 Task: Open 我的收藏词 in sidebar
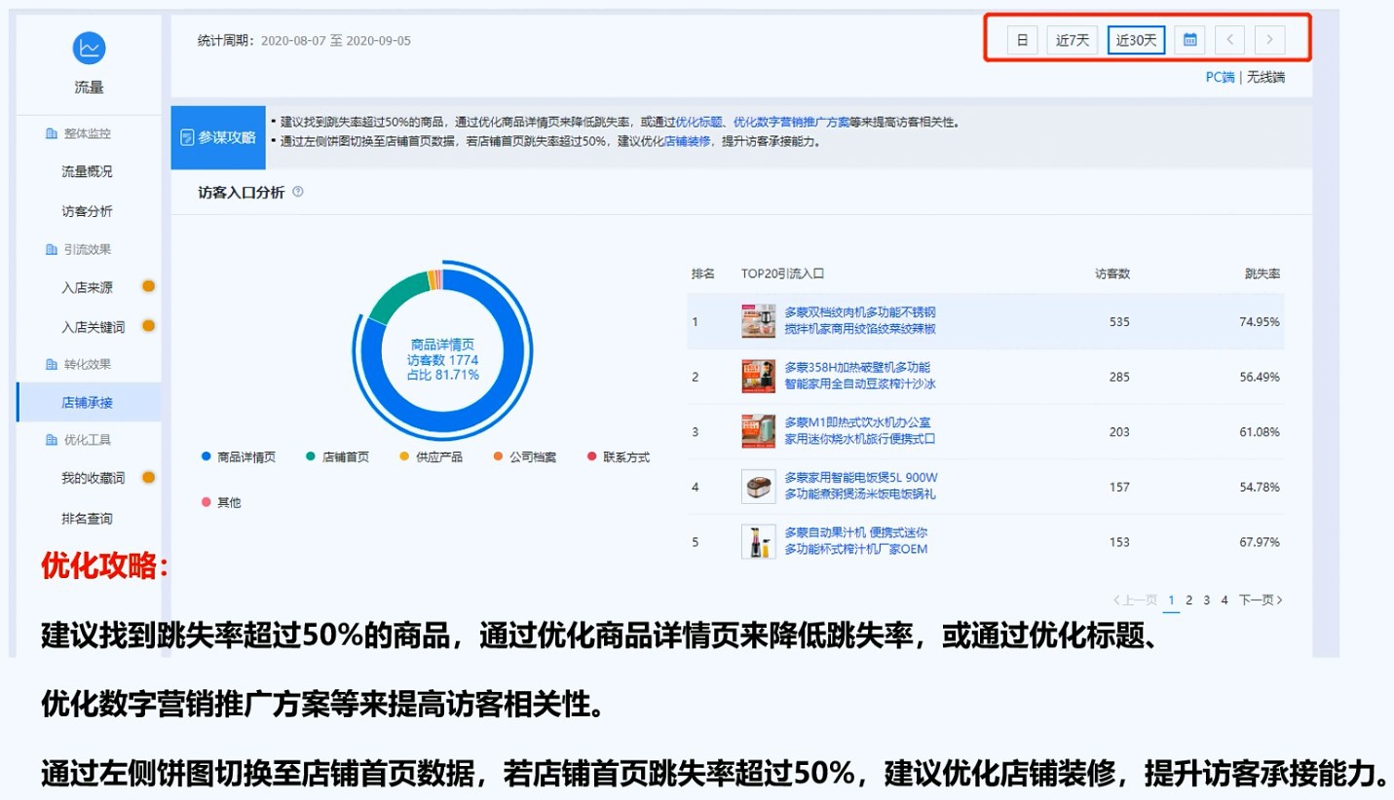point(94,478)
